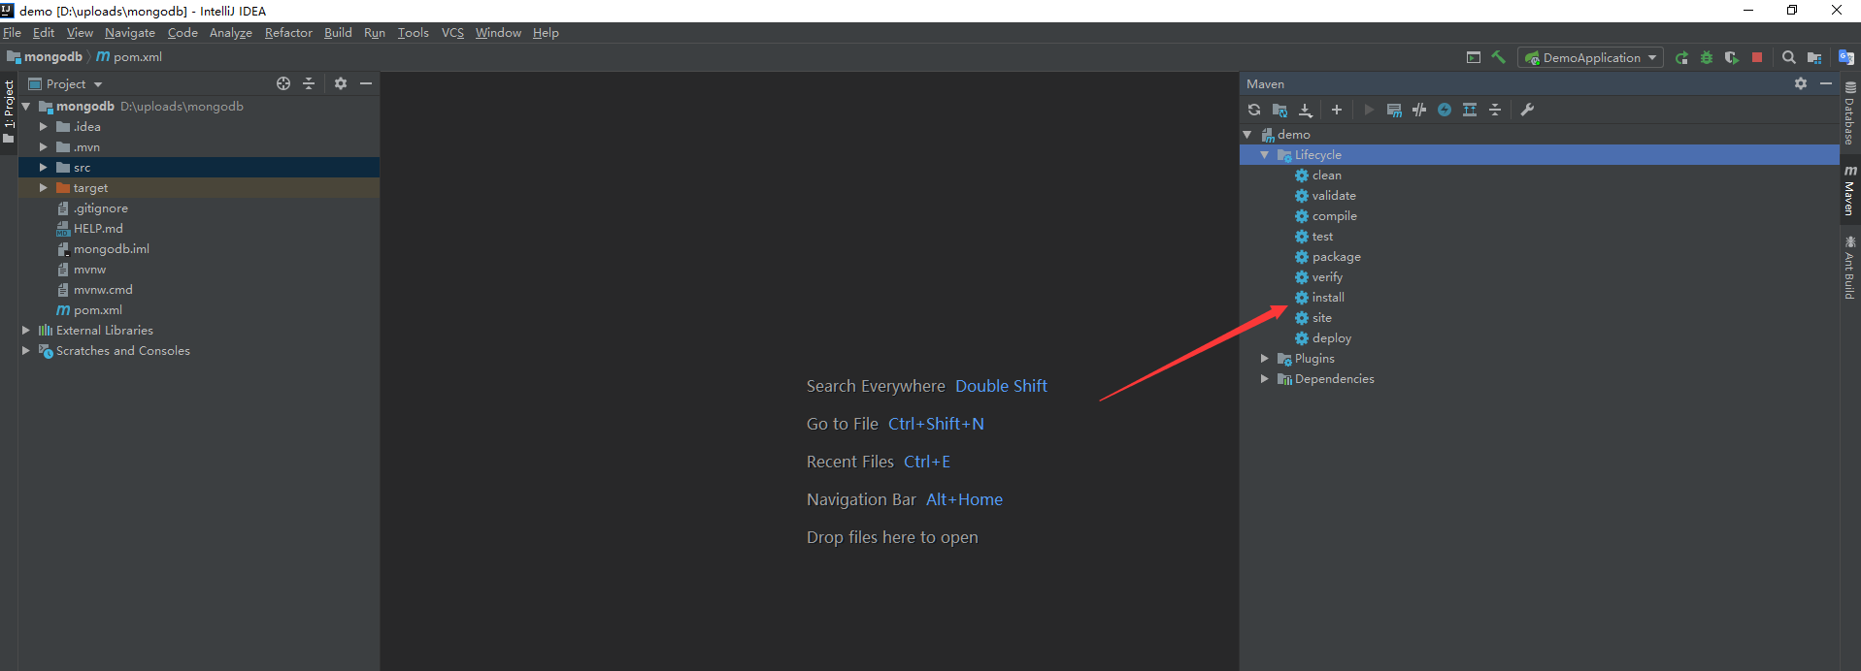Open Project panel gear settings

click(x=341, y=83)
